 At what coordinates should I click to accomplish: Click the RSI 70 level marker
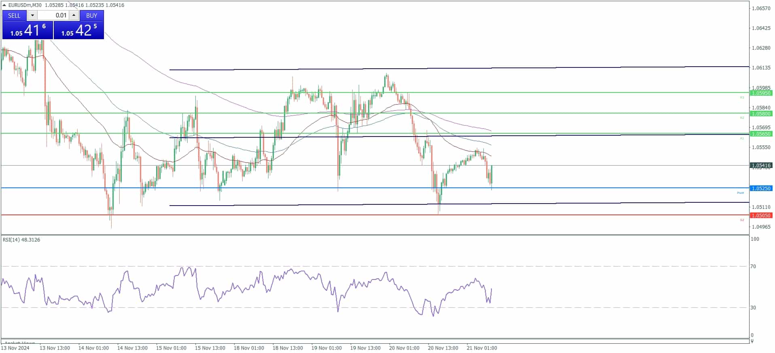[753, 267]
